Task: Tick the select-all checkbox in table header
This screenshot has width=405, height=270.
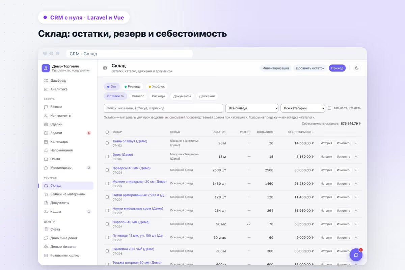Action: [107, 132]
